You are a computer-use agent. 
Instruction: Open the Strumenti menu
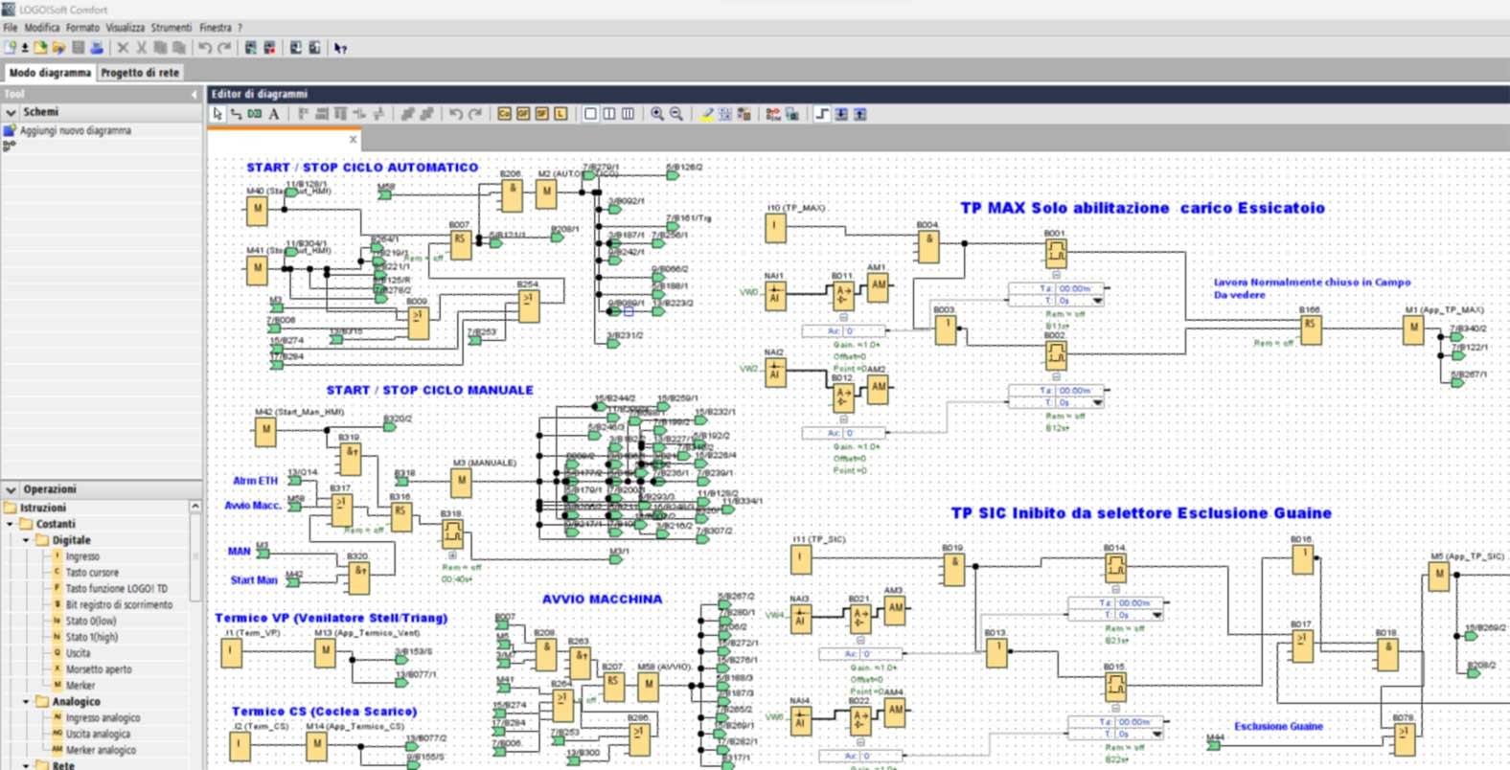point(172,28)
